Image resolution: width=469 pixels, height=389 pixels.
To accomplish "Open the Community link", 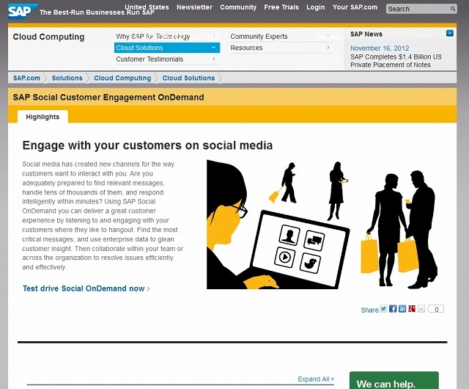I will [238, 7].
